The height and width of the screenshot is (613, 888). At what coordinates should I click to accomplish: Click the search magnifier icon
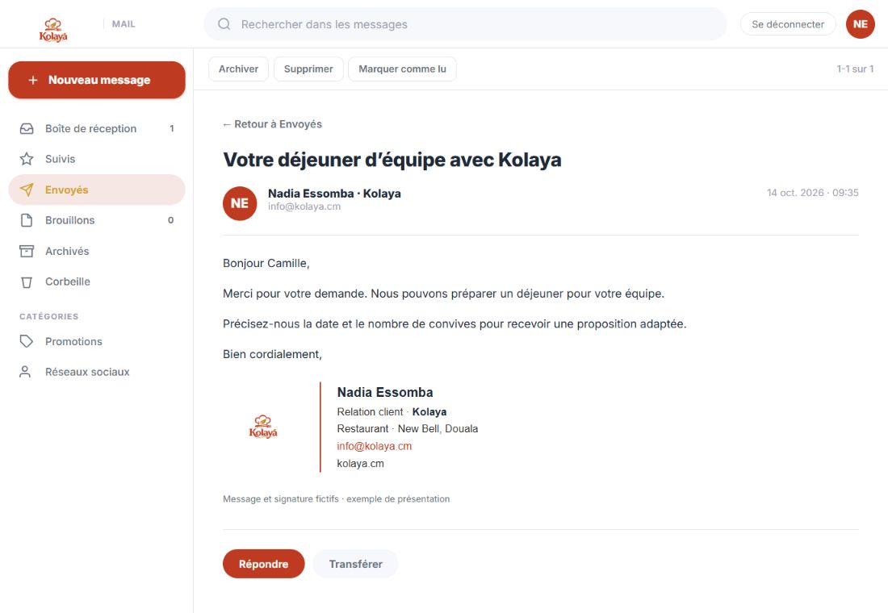click(224, 23)
